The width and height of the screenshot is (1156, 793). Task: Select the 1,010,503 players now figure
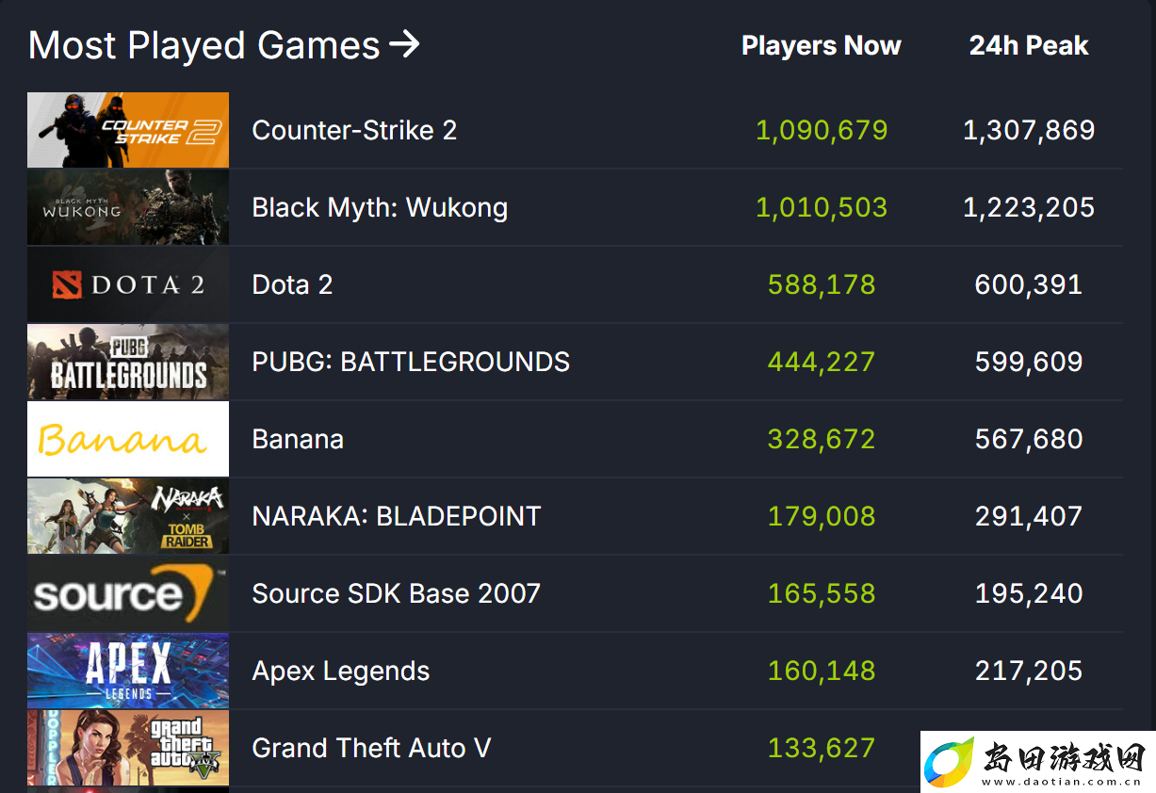[822, 207]
